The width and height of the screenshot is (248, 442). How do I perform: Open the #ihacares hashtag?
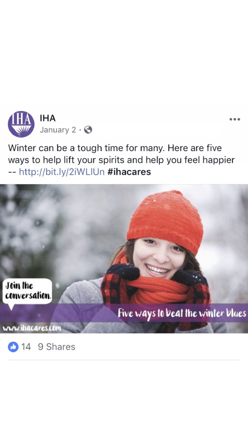(x=129, y=172)
